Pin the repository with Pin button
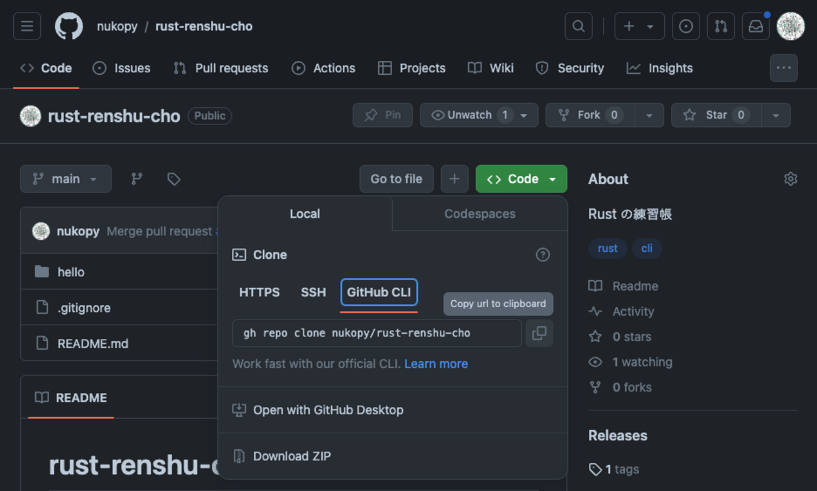Viewport: 817px width, 491px height. 383,115
